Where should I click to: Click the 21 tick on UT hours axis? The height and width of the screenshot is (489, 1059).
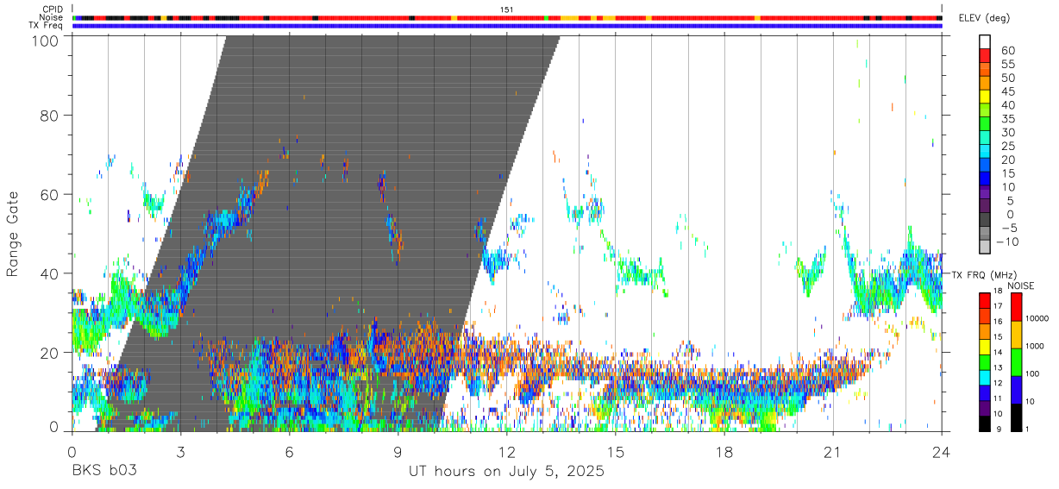pos(833,452)
